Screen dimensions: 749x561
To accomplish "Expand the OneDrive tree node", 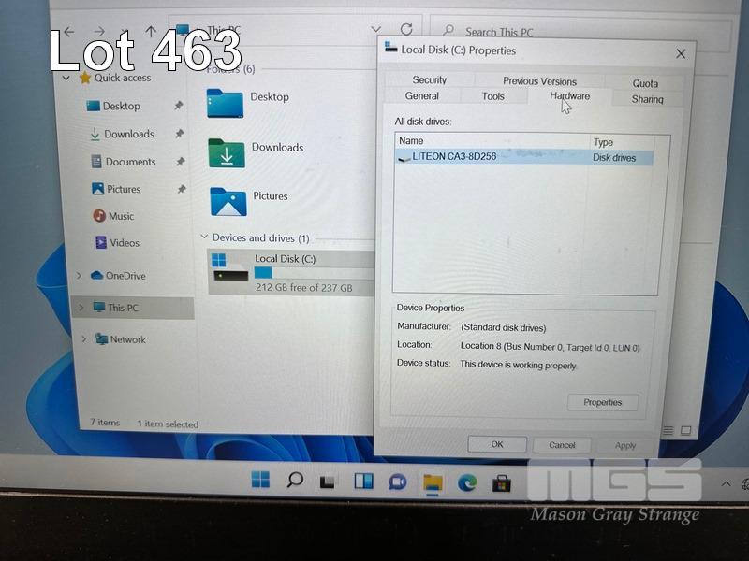I will (80, 276).
